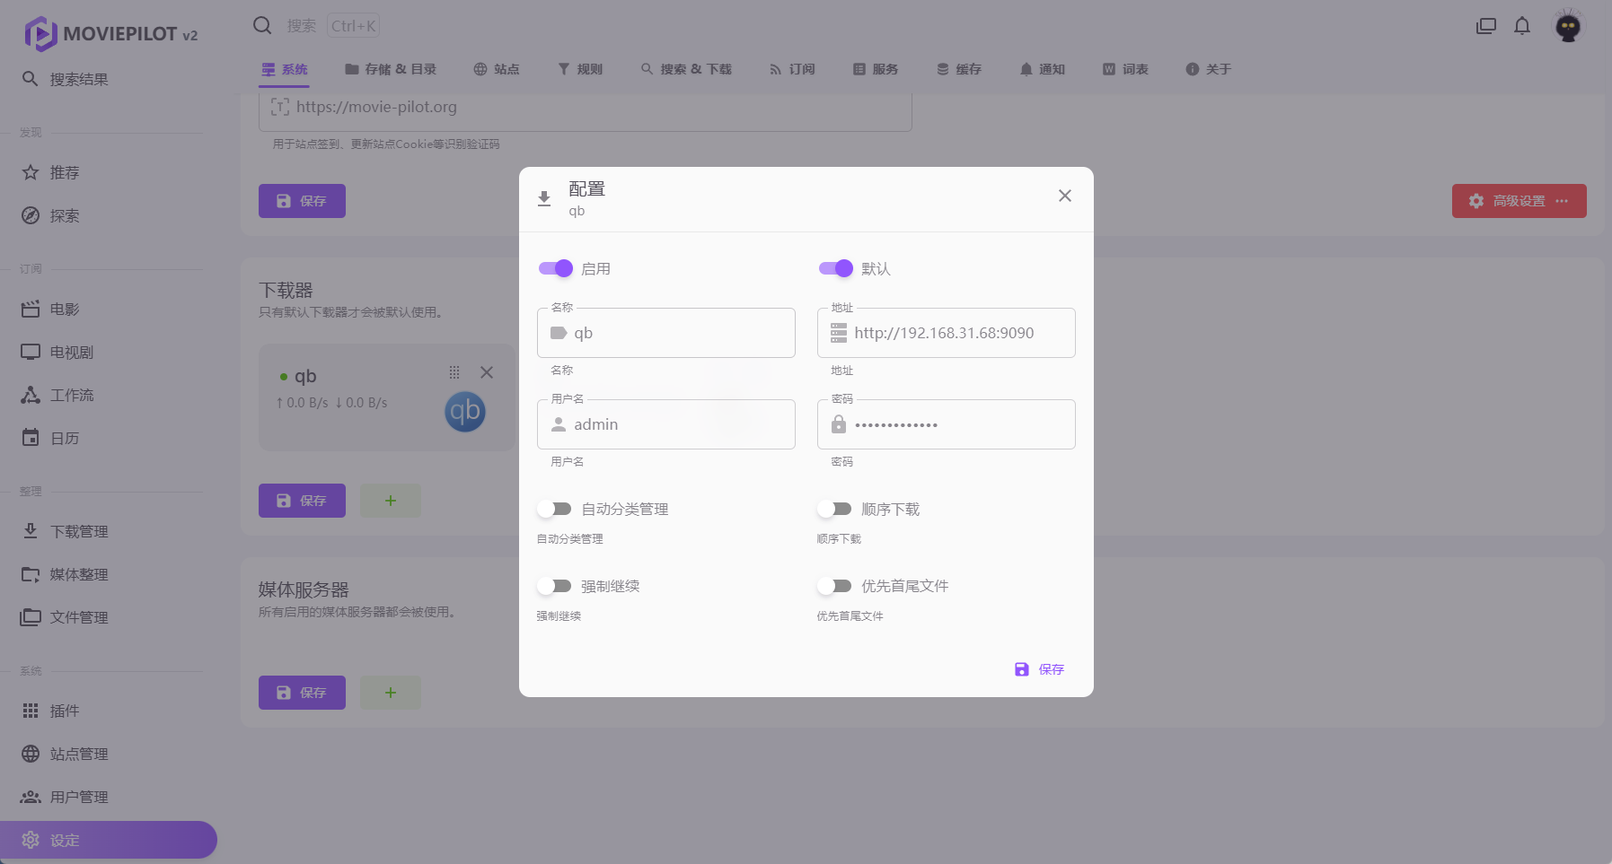Click the MoviePilot logo
1612x864 pixels.
tap(111, 34)
